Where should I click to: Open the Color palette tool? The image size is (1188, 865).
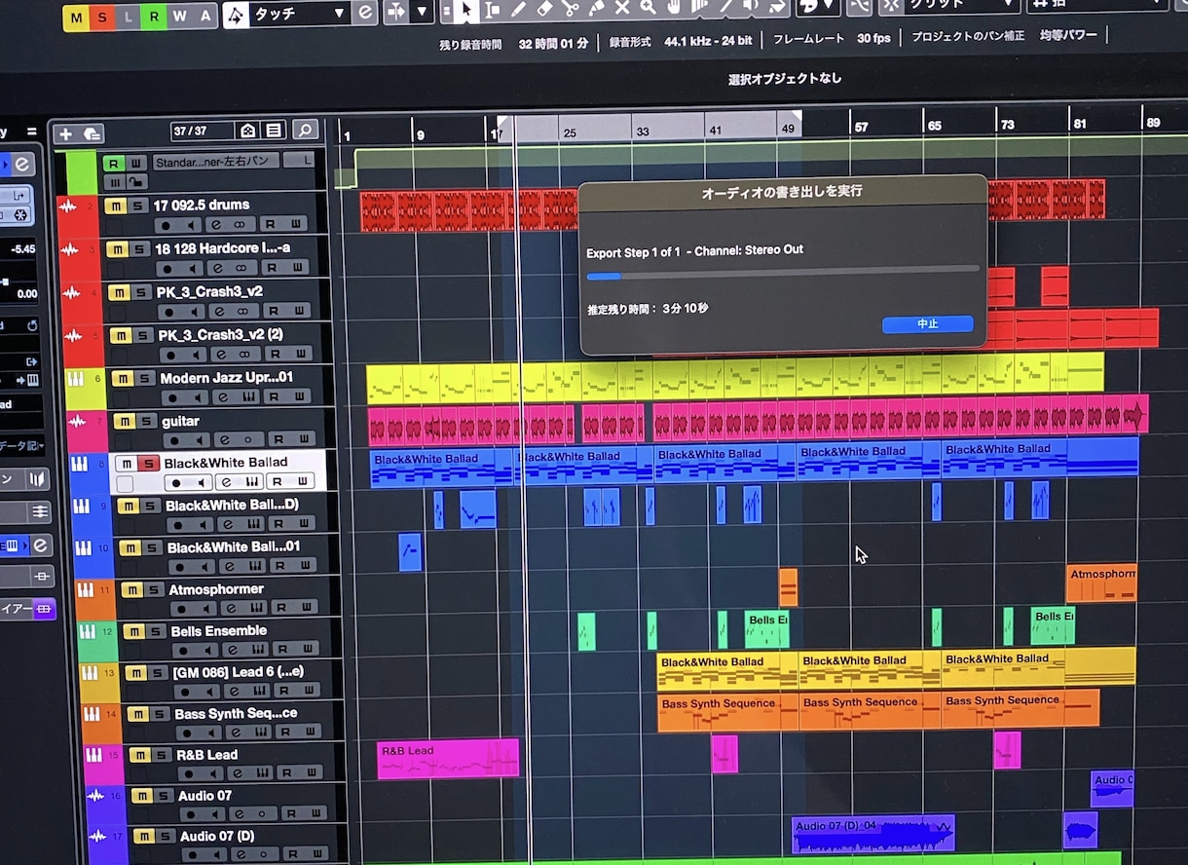[x=807, y=7]
